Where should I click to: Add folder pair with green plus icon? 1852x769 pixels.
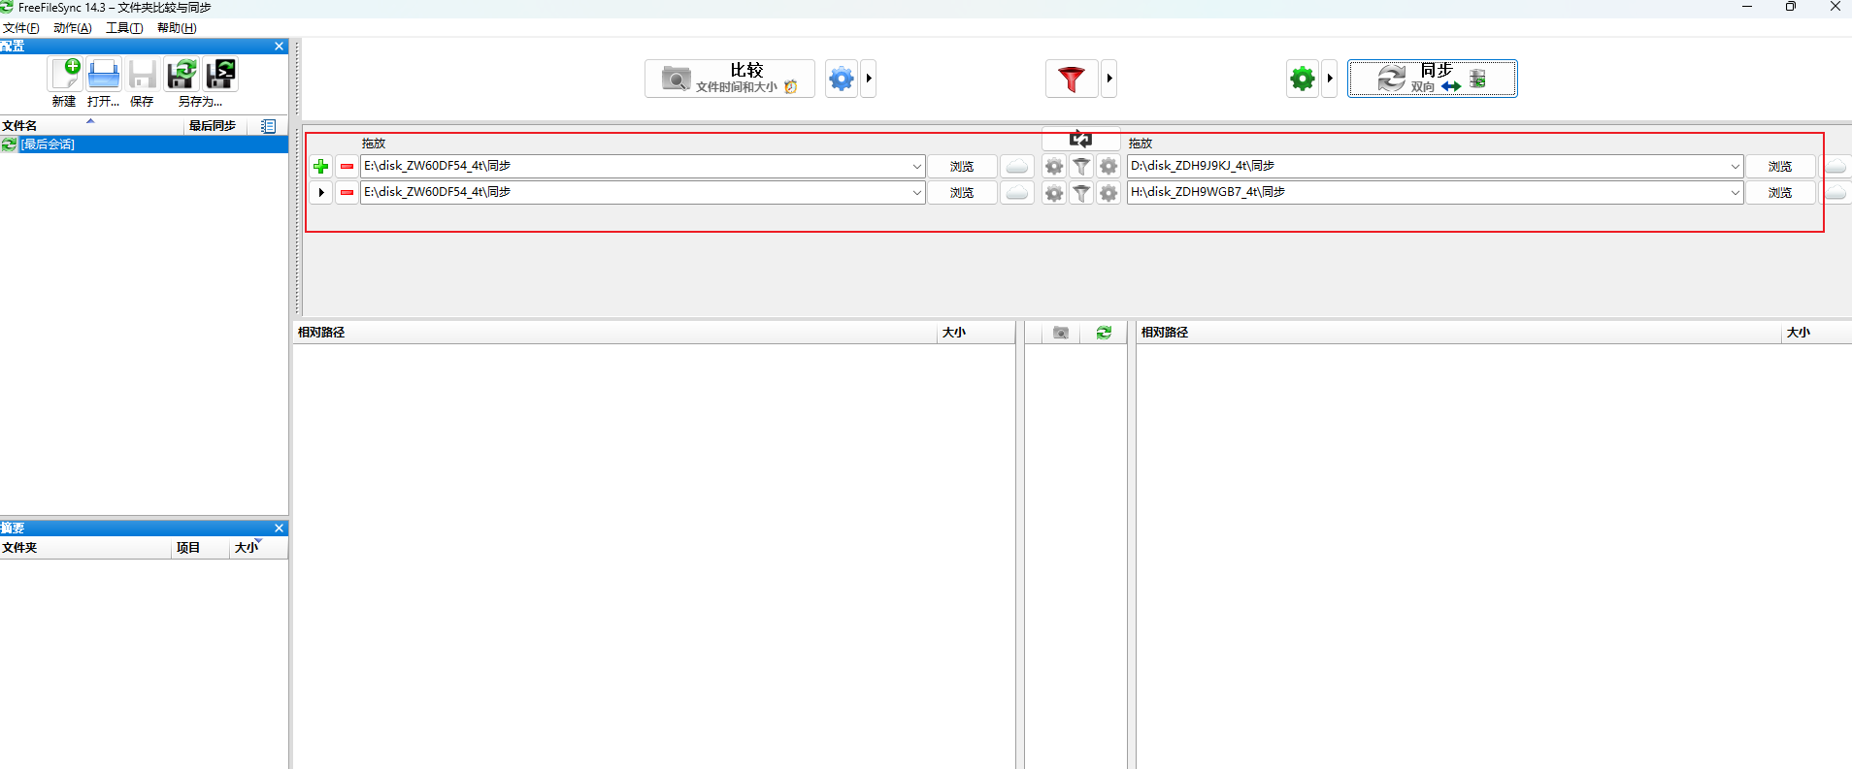321,167
